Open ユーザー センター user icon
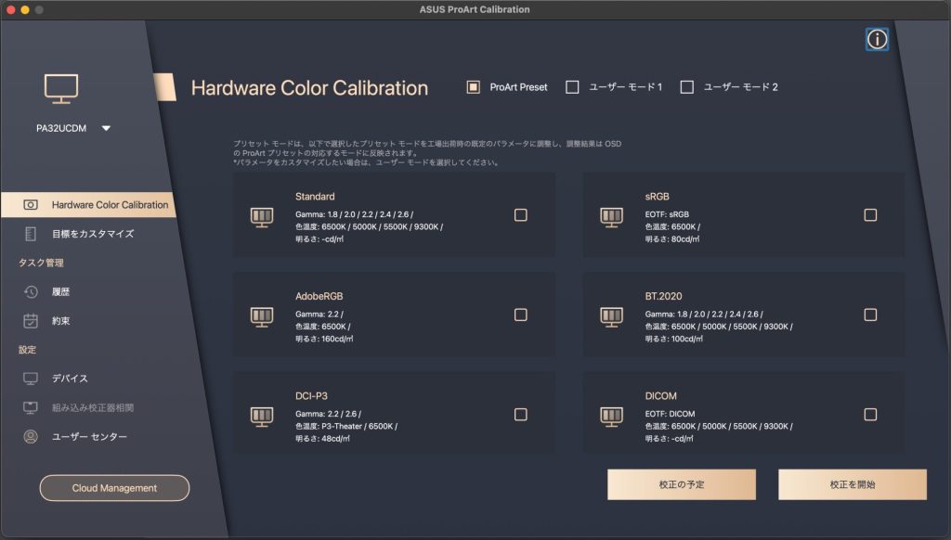The height and width of the screenshot is (540, 951). coord(31,436)
